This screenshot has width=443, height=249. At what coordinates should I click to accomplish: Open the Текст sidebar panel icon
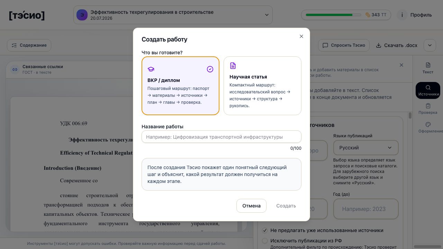tap(428, 65)
